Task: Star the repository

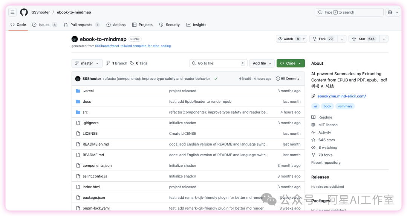Action: click(x=364, y=39)
